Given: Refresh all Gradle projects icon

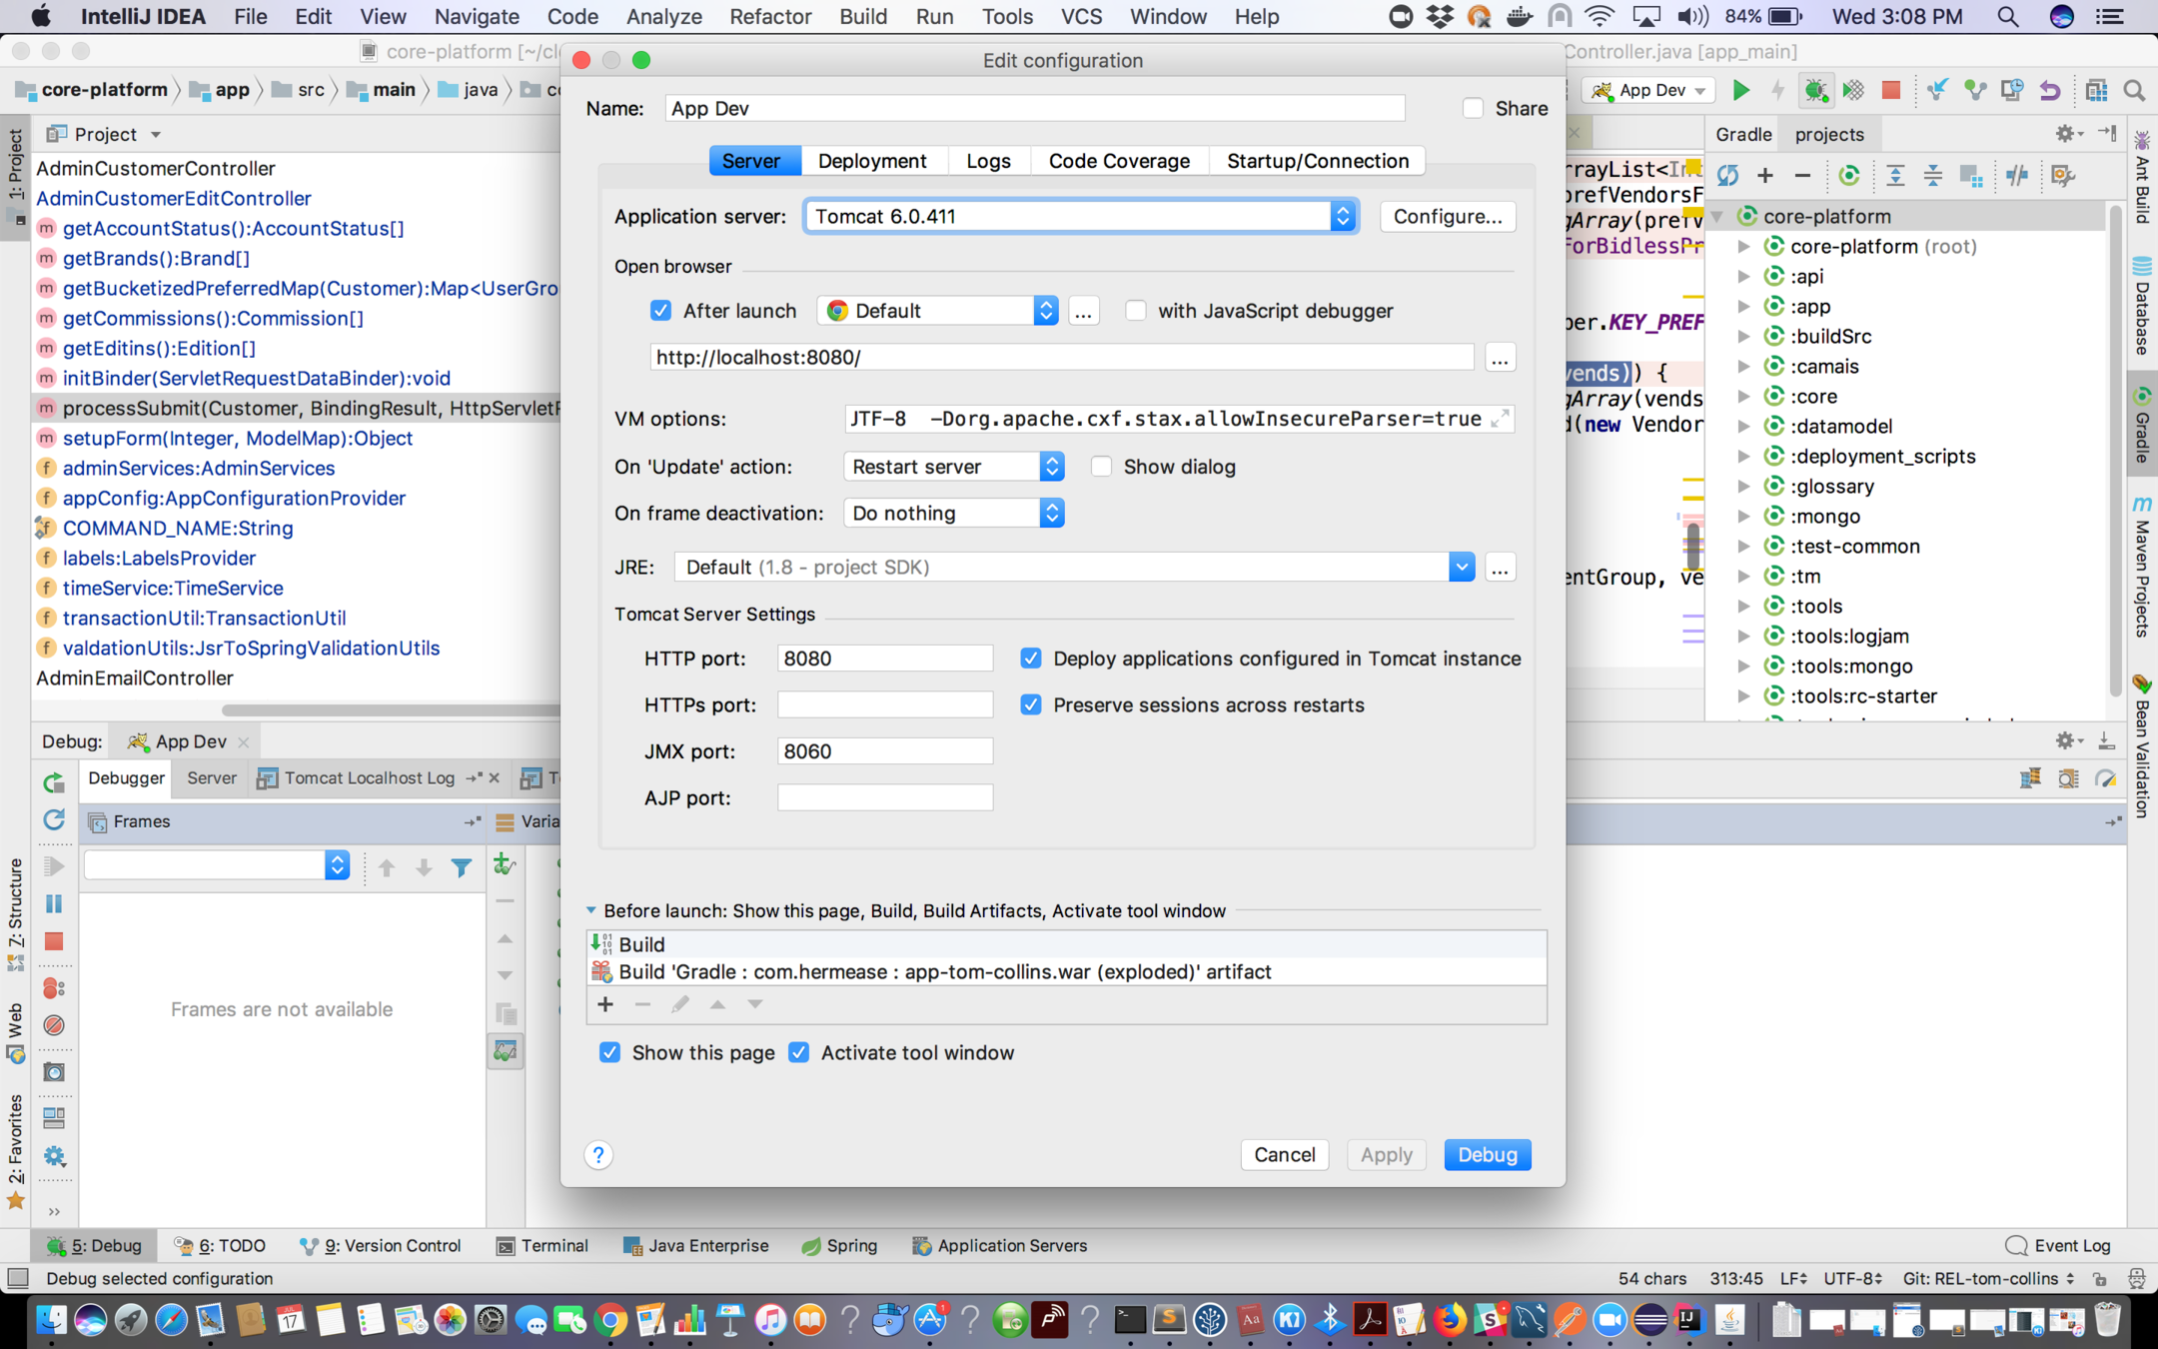Looking at the screenshot, I should click(x=1727, y=176).
